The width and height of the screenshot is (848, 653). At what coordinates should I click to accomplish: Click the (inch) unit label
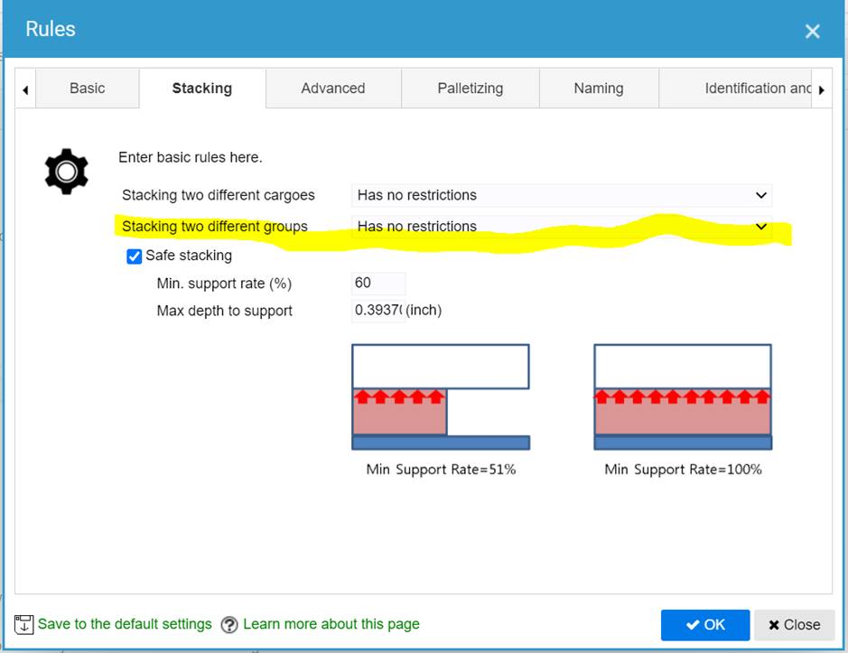click(x=424, y=310)
